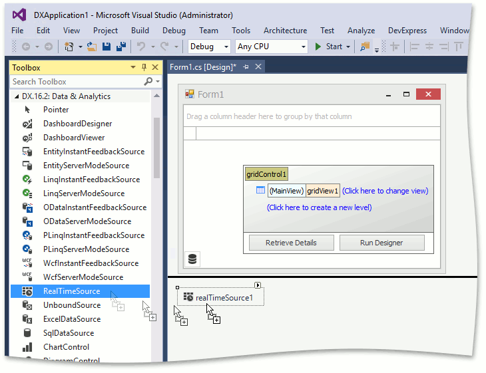486x373 pixels.
Task: Click the New Project toolbar icon
Action: (69, 47)
